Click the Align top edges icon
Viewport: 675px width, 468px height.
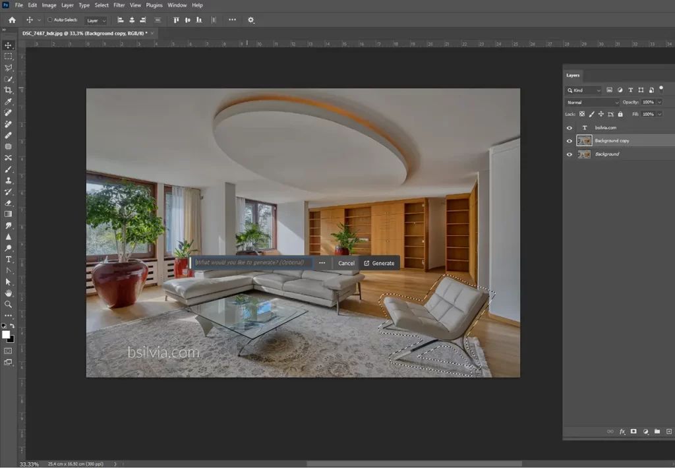coord(176,20)
